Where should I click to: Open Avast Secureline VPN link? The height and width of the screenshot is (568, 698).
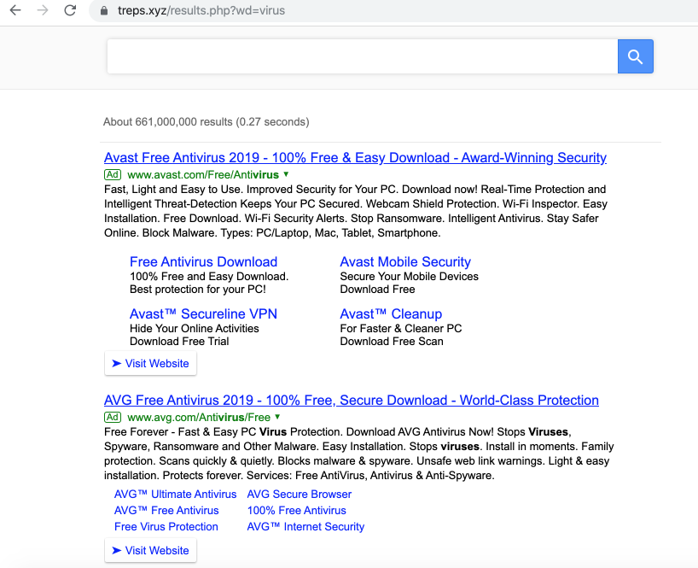pyautogui.click(x=203, y=314)
